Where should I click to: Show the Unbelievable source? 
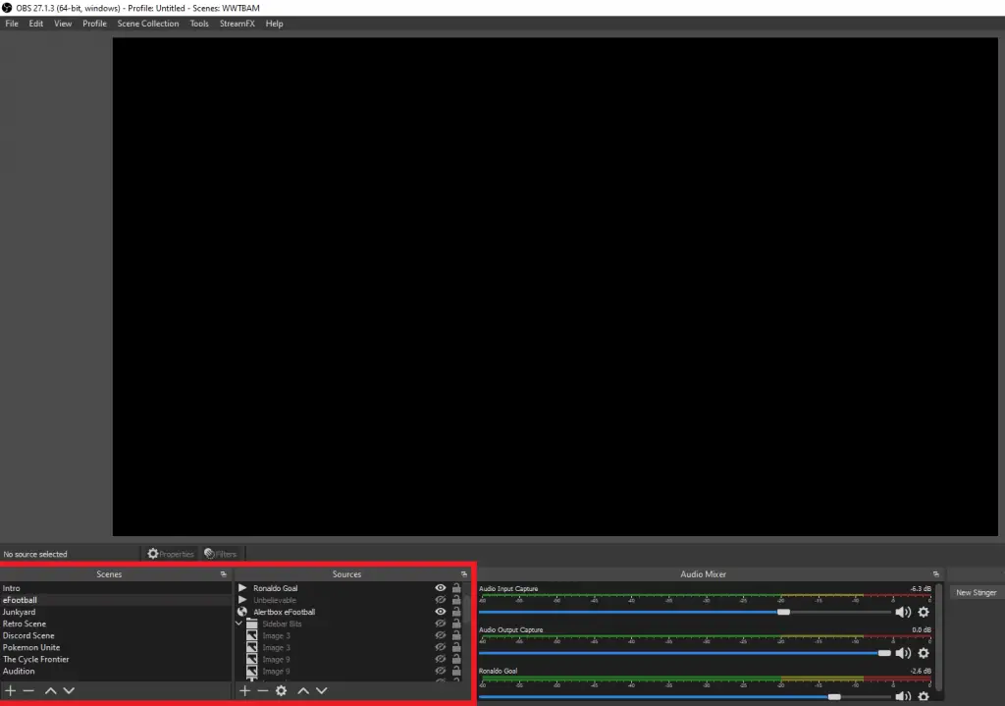[441, 600]
